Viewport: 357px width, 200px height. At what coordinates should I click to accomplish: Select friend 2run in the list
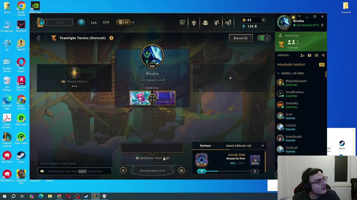(x=301, y=116)
